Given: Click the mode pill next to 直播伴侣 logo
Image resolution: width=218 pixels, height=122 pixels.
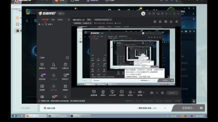Looking at the screenshot, I should click(61, 13).
